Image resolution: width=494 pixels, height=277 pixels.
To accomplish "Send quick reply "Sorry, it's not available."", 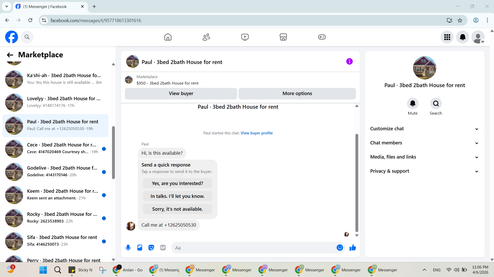I will [x=177, y=209].
